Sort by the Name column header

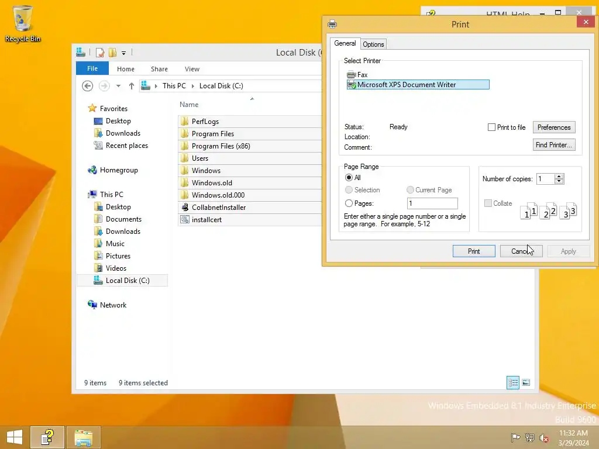coord(189,105)
